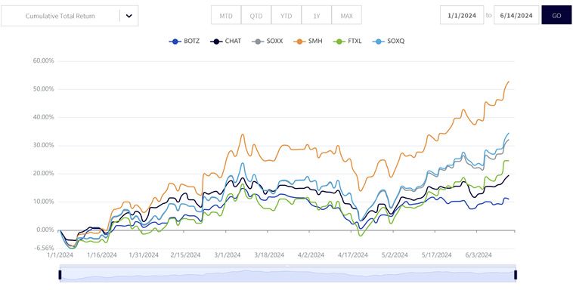Open the Cumulative Total Return dropdown arrow
573x290 pixels.
coord(129,16)
